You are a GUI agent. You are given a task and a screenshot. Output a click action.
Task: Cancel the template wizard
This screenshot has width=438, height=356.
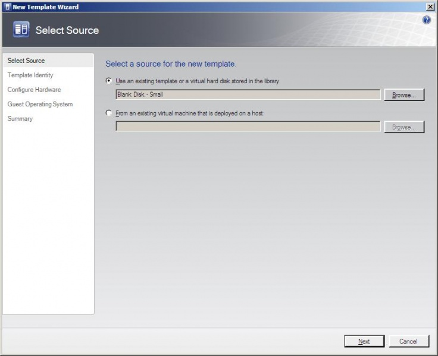408,341
